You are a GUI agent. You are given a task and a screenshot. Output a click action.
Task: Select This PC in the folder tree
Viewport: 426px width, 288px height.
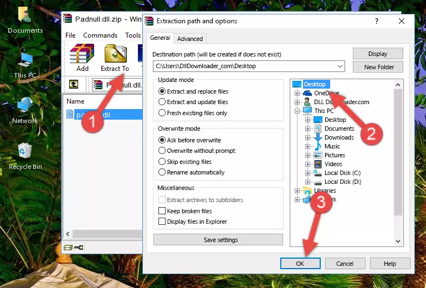click(x=324, y=111)
